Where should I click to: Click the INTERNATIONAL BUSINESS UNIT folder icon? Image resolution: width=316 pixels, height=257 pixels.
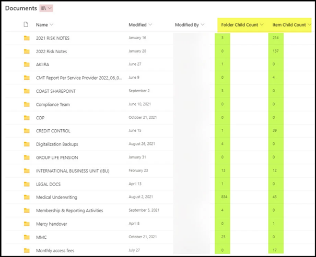(x=27, y=171)
